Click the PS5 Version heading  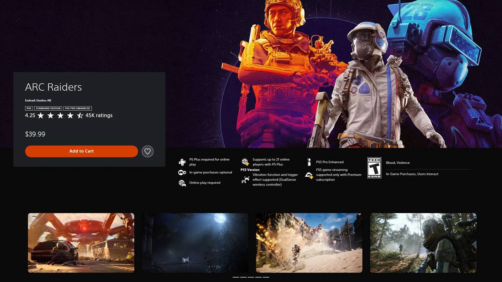[x=250, y=170]
